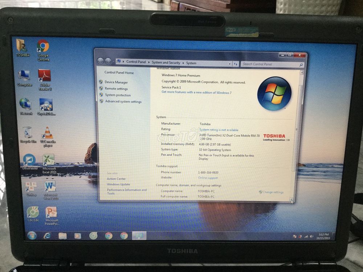Image resolution: width=363 pixels, height=272 pixels.
Task: Select the computer name TOSHIBA-PC value
Action: point(206,191)
